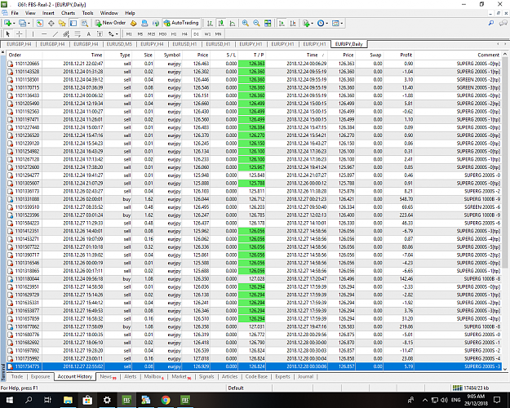
Task: Sort history by Profit column header
Action: point(406,55)
